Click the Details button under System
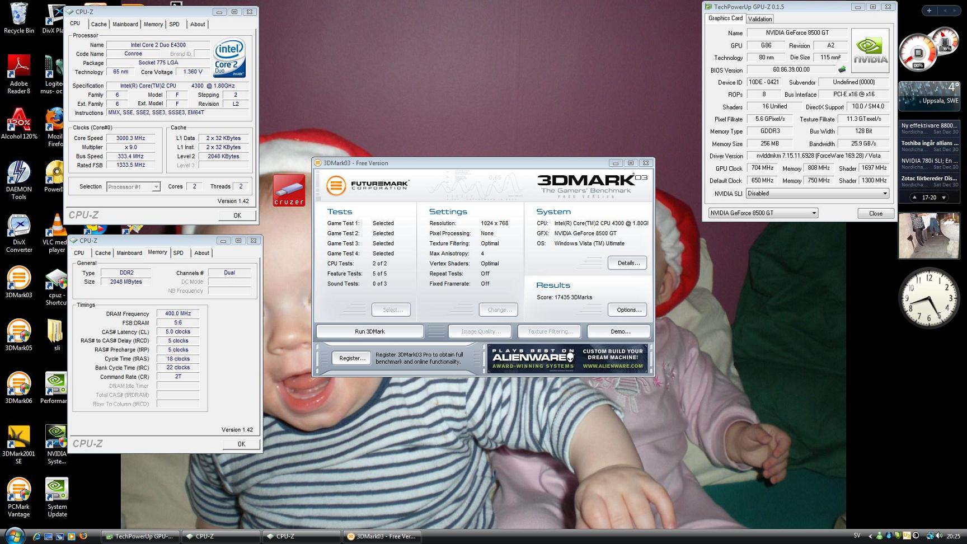The image size is (967, 544). click(628, 263)
